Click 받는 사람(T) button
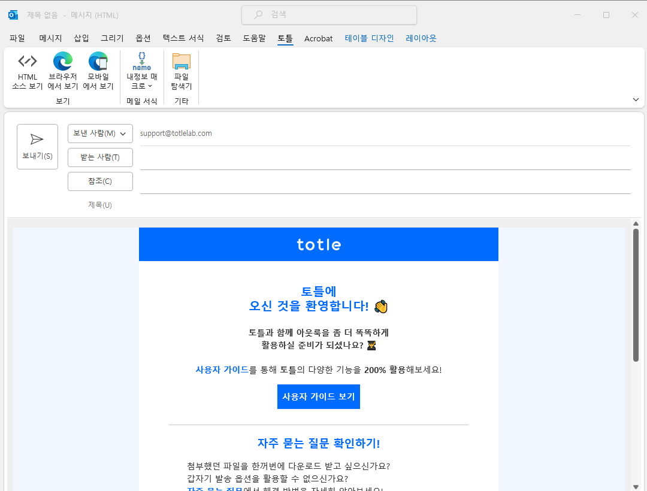 [x=100, y=157]
